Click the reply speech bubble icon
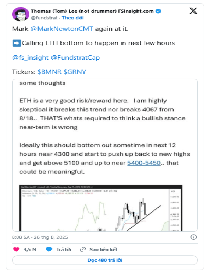The width and height of the screenshot is (210, 276). (49, 249)
